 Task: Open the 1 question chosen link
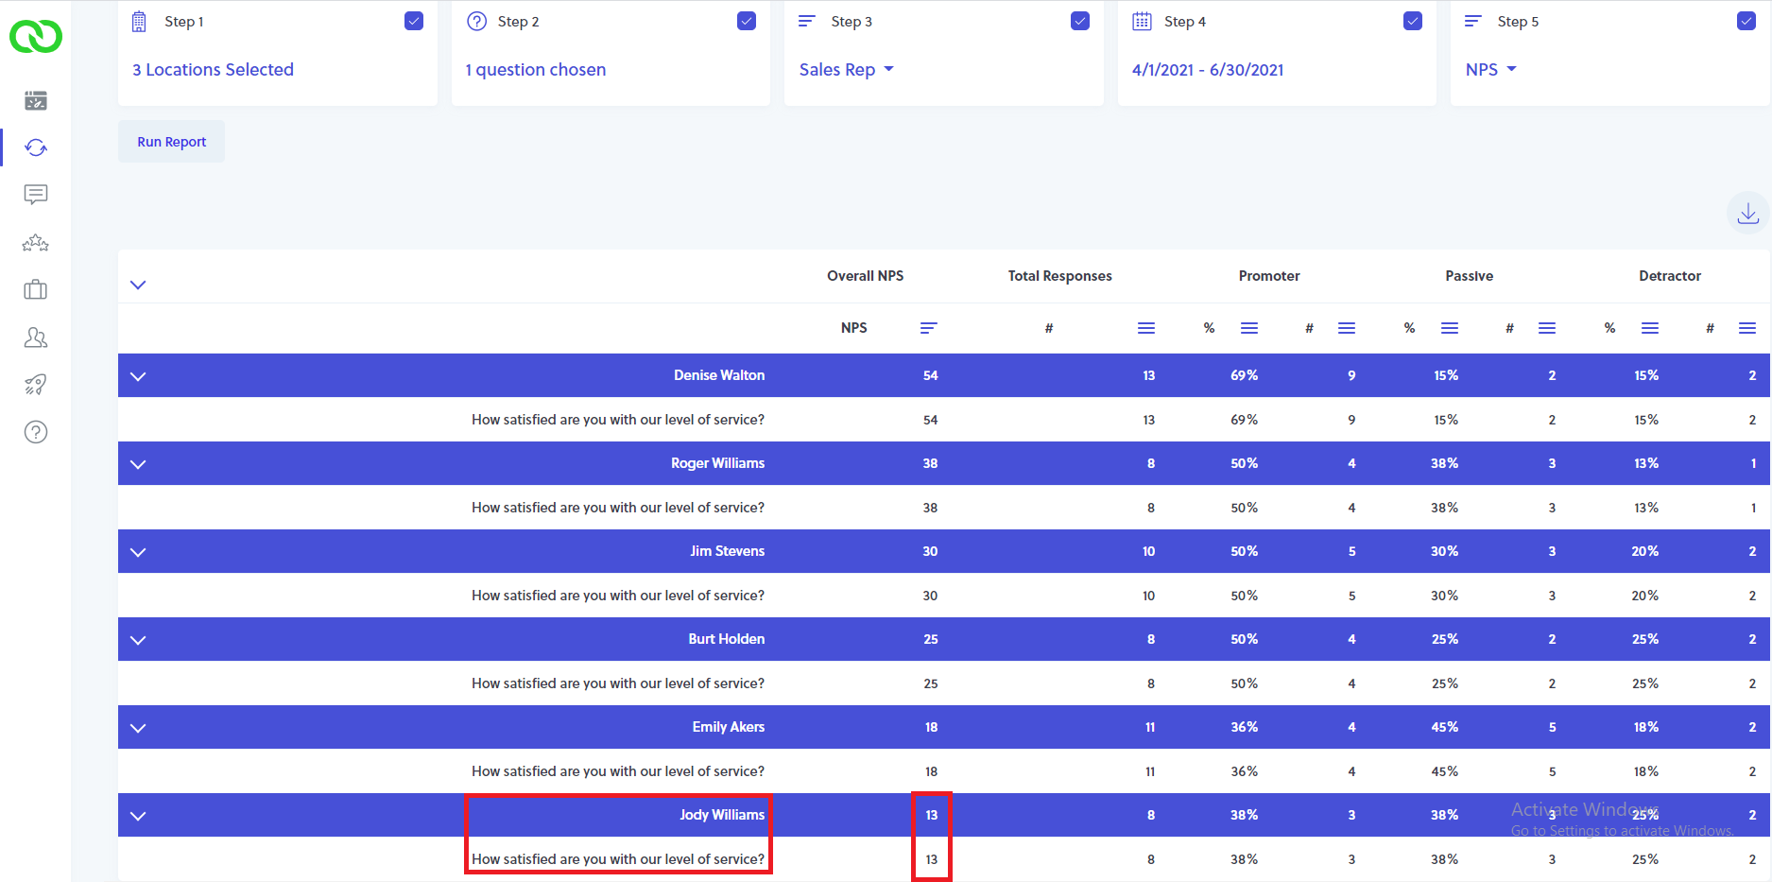pyautogui.click(x=536, y=70)
